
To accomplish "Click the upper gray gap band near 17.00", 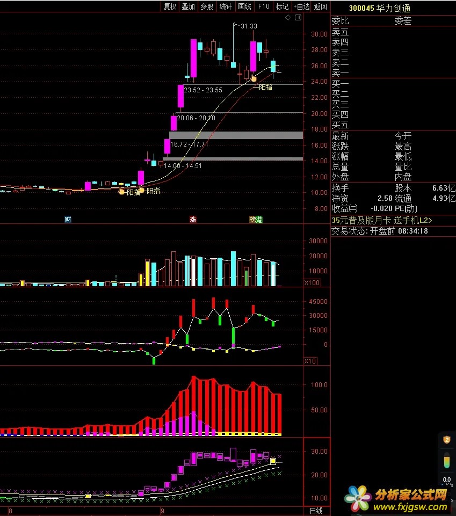I will [x=236, y=135].
